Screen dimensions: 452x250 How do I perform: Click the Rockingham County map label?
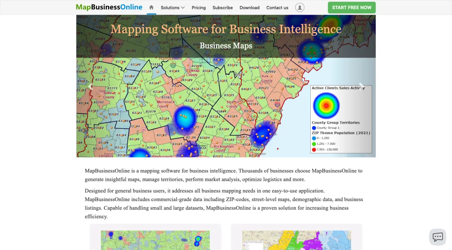224,148
